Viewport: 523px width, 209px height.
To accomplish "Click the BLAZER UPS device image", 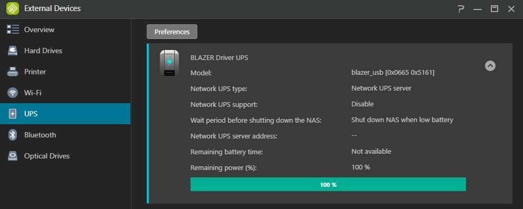I will click(x=169, y=63).
